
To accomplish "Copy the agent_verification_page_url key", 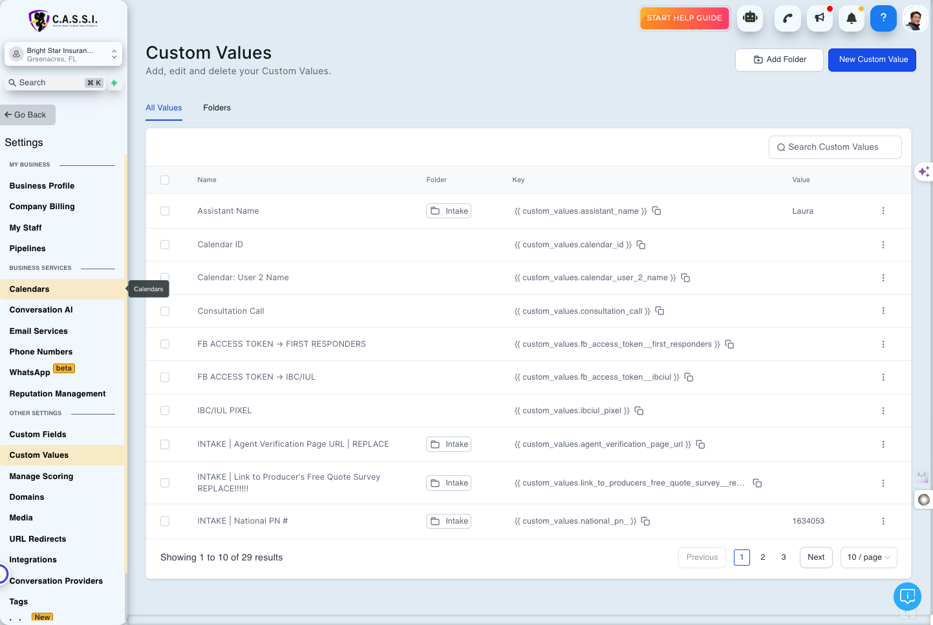I will point(700,444).
